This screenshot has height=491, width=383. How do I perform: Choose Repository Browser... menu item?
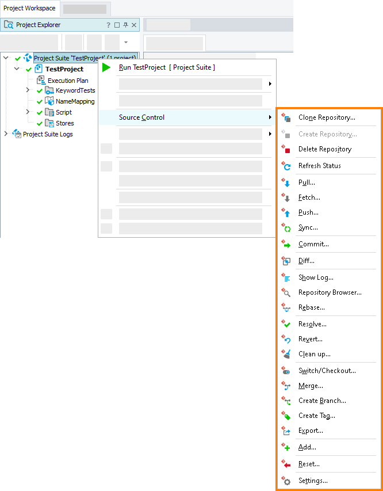(x=328, y=292)
